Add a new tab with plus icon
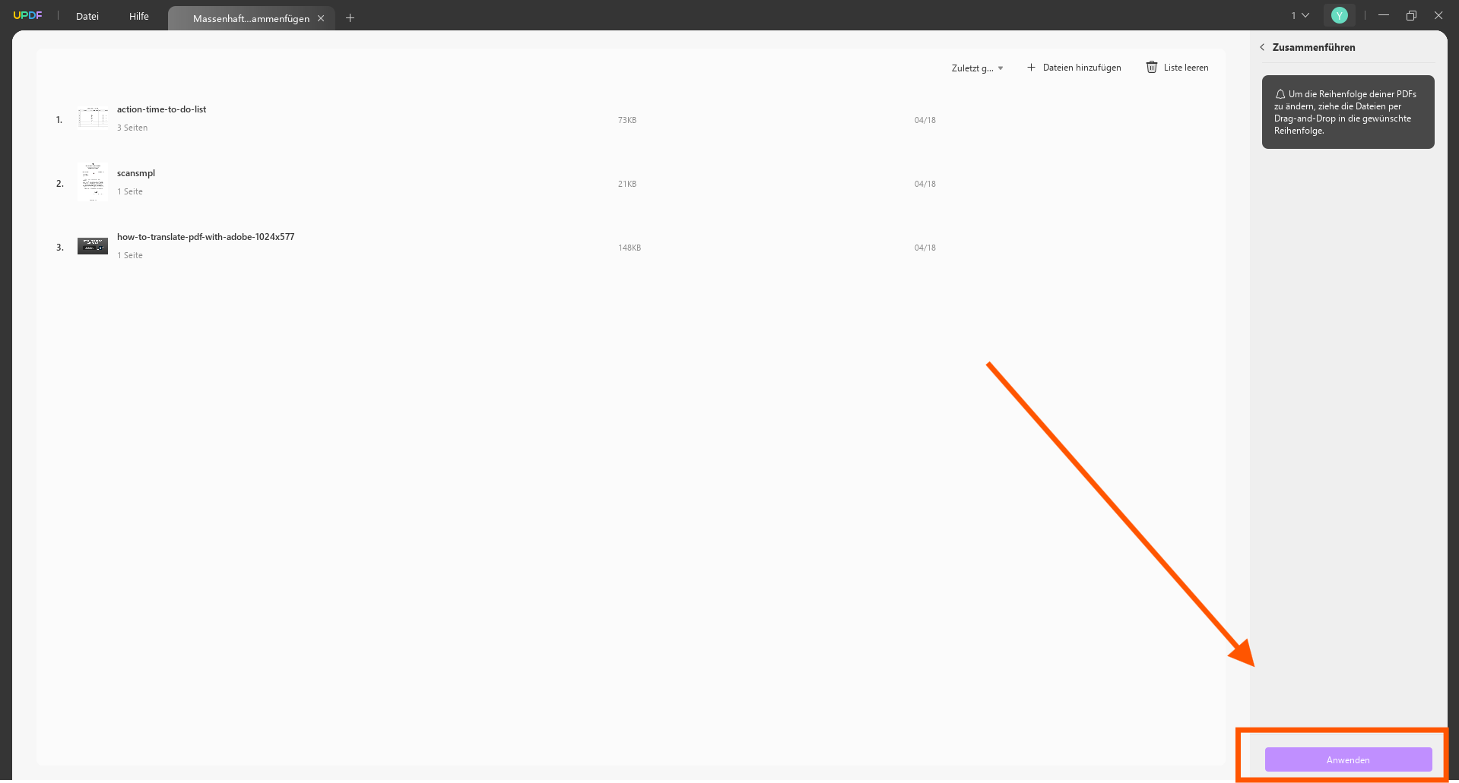1459x783 pixels. [x=350, y=17]
